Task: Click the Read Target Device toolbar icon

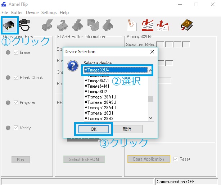Action: (108, 25)
